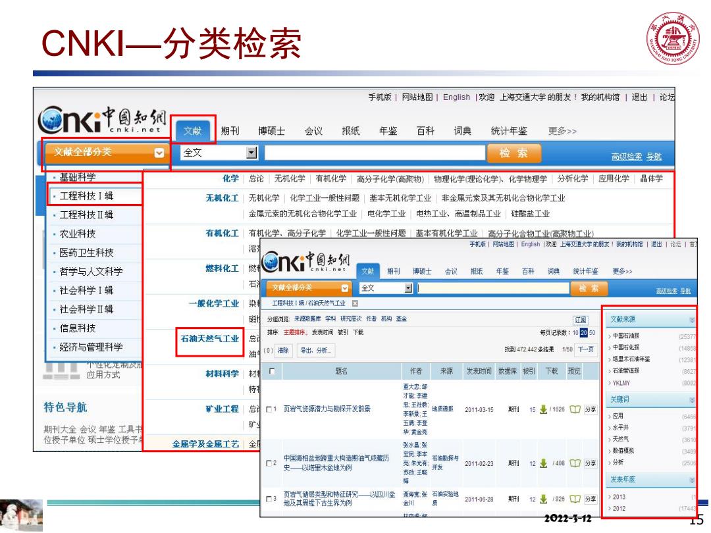Open the 全文 field dropdown in the results window
This screenshot has height=533, width=711.
point(409,288)
